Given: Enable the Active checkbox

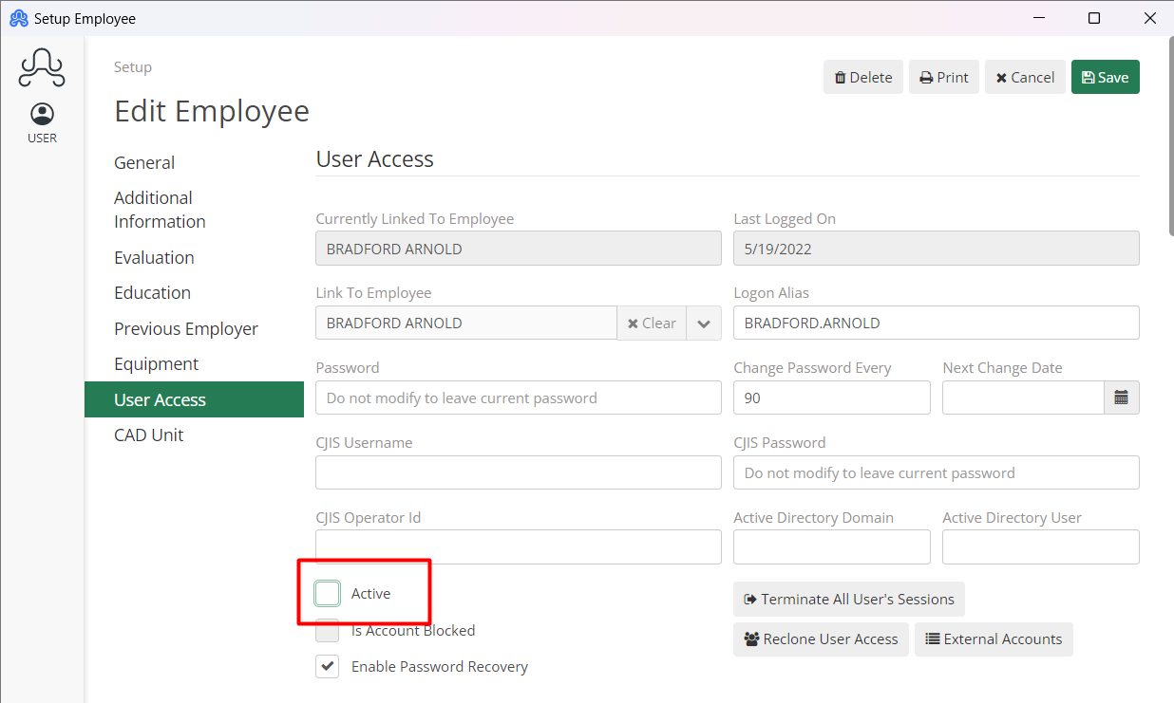Looking at the screenshot, I should (327, 592).
